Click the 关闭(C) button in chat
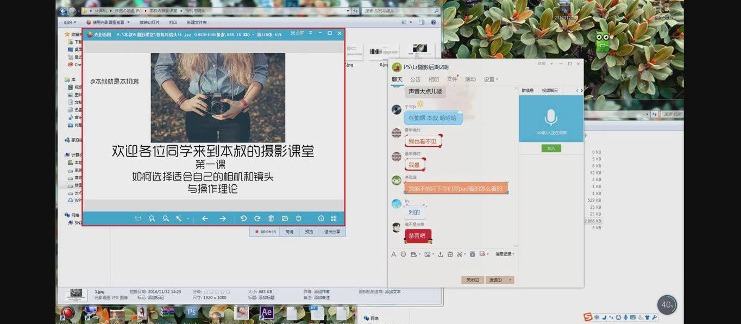The height and width of the screenshot is (324, 741). click(472, 280)
